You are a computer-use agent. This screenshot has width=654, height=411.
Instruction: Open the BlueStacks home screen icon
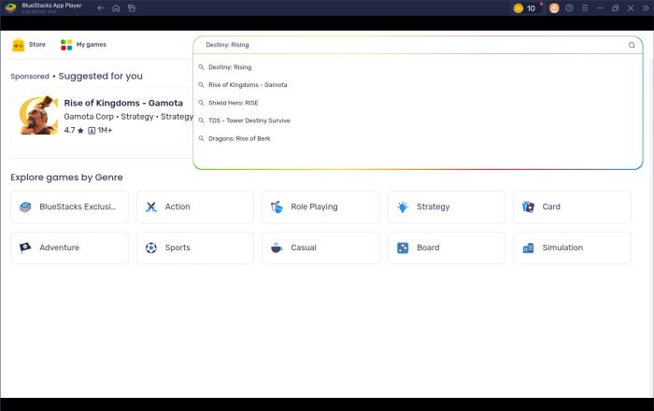click(x=116, y=7)
